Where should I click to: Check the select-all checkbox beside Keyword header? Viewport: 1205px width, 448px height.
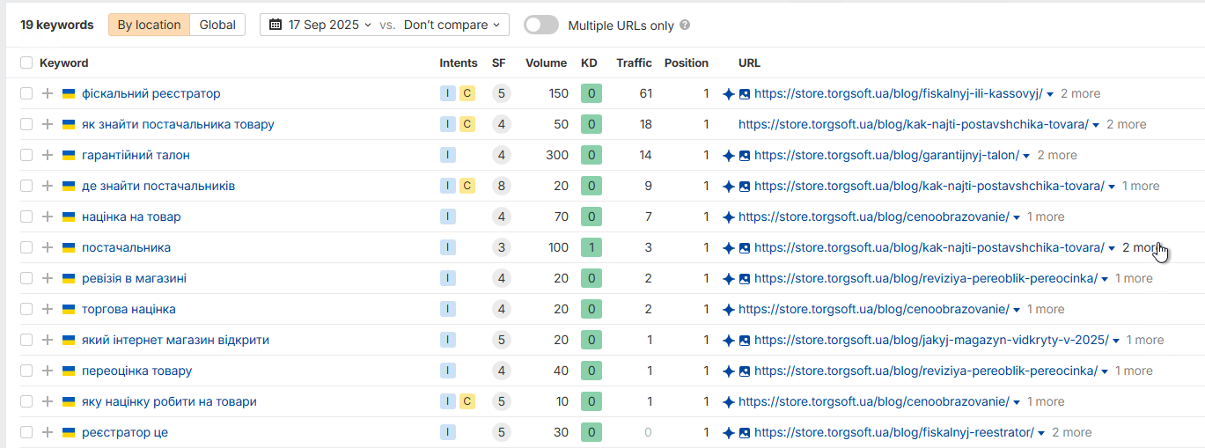tap(26, 62)
